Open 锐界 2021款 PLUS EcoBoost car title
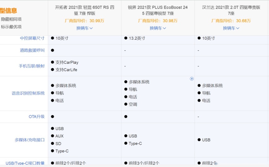 [158, 10]
